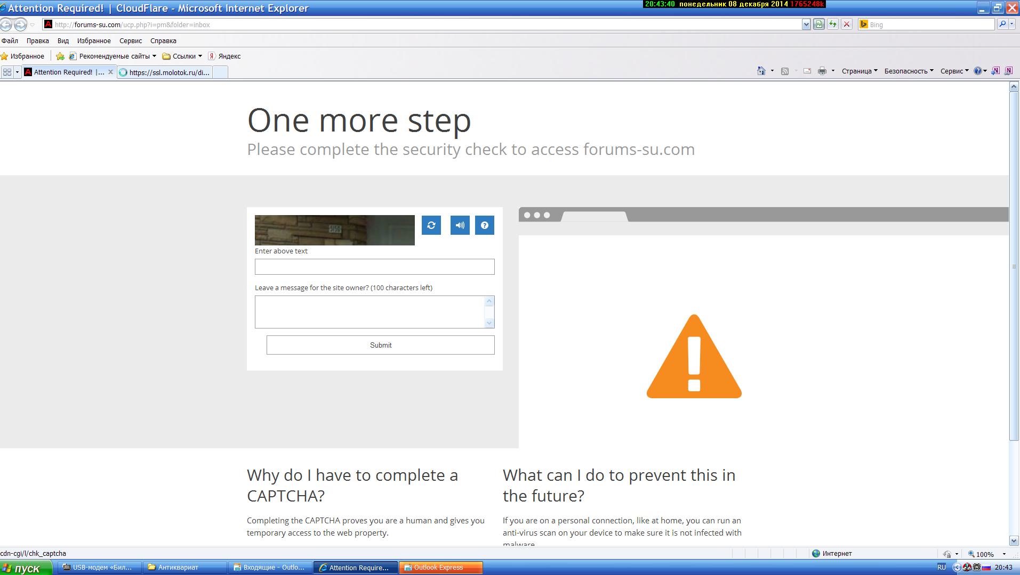Play the audio CAPTCHA challenge
Viewport: 1020px width, 575px height.
click(460, 225)
